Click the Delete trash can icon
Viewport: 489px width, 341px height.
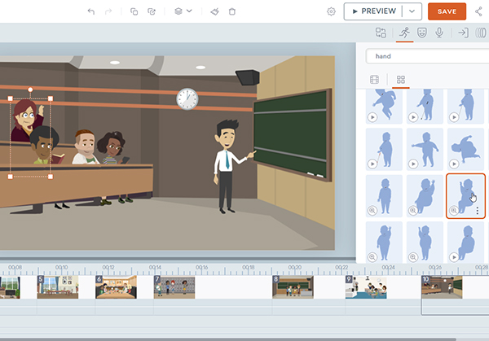coord(232,11)
